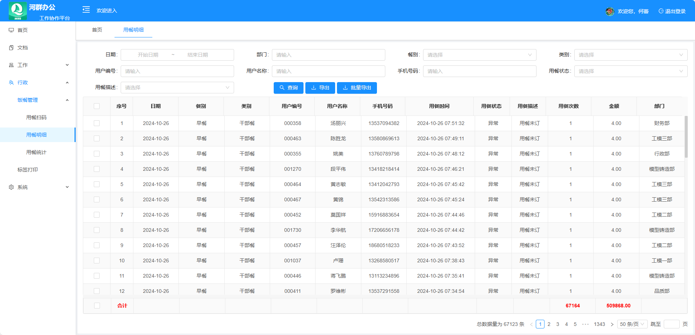
Task: Click the 批量导出 button
Action: (x=357, y=88)
